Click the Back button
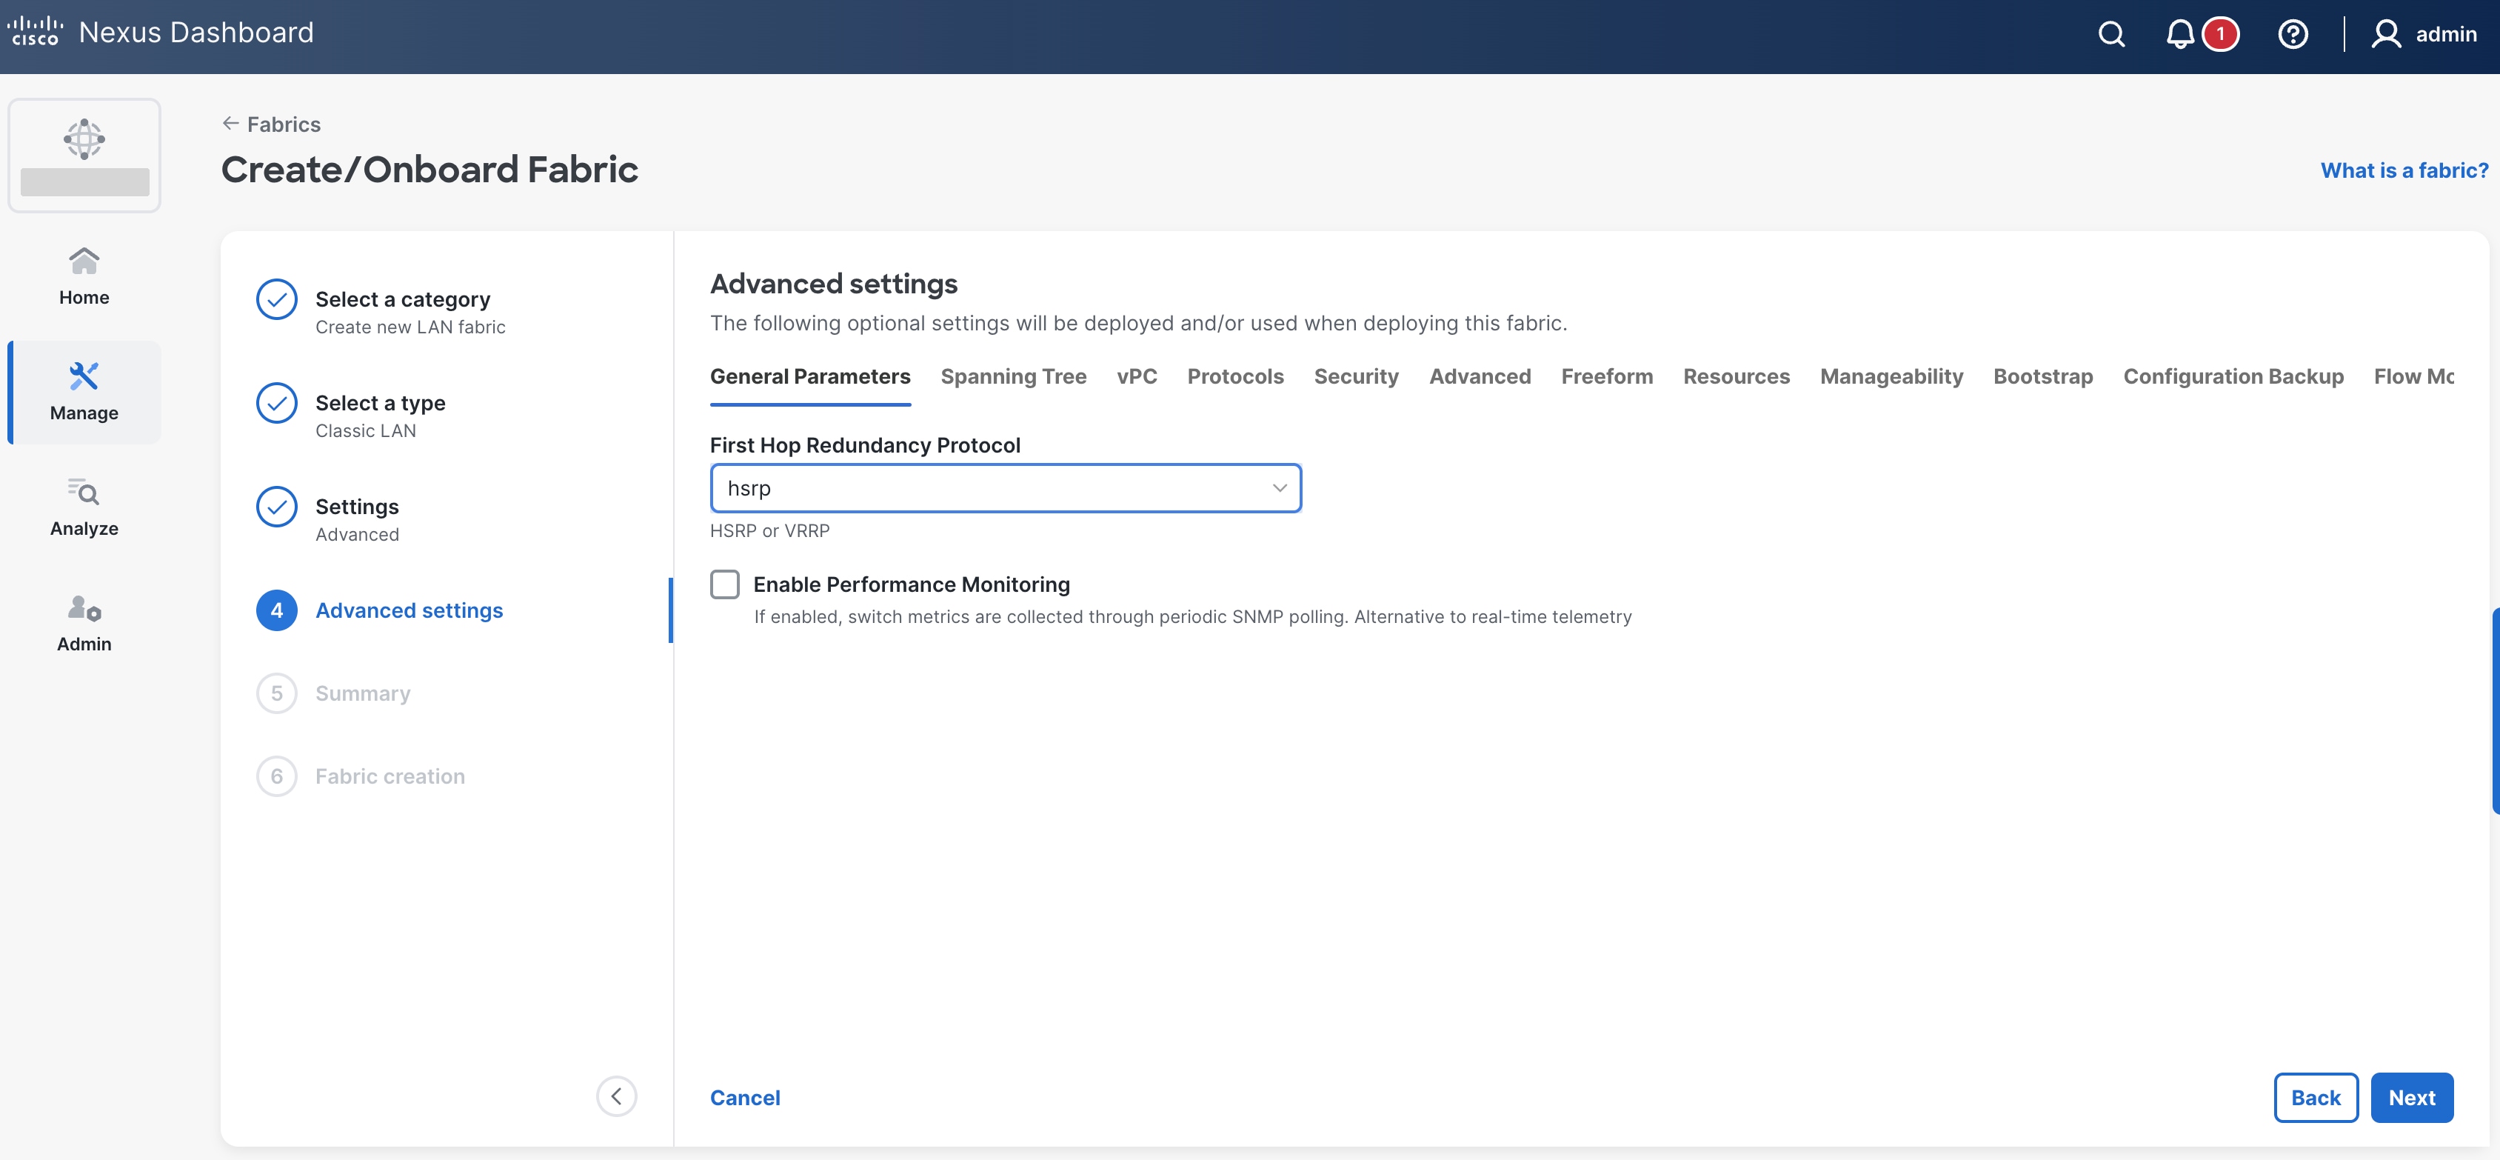 click(2316, 1097)
